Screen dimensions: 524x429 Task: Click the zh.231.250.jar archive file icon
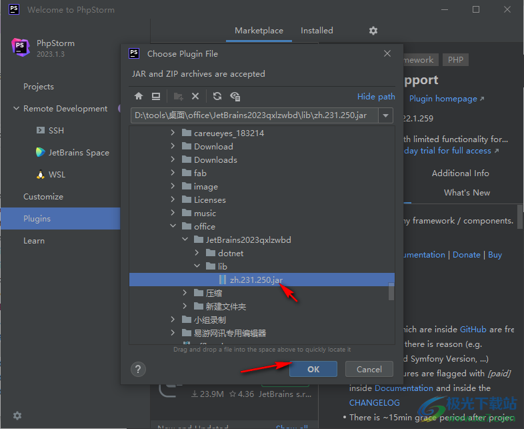click(223, 280)
